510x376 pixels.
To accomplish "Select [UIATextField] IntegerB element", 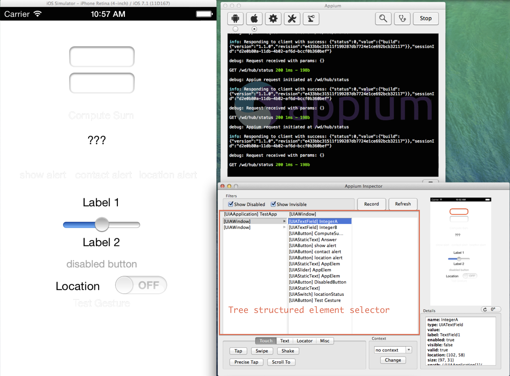I will 320,227.
